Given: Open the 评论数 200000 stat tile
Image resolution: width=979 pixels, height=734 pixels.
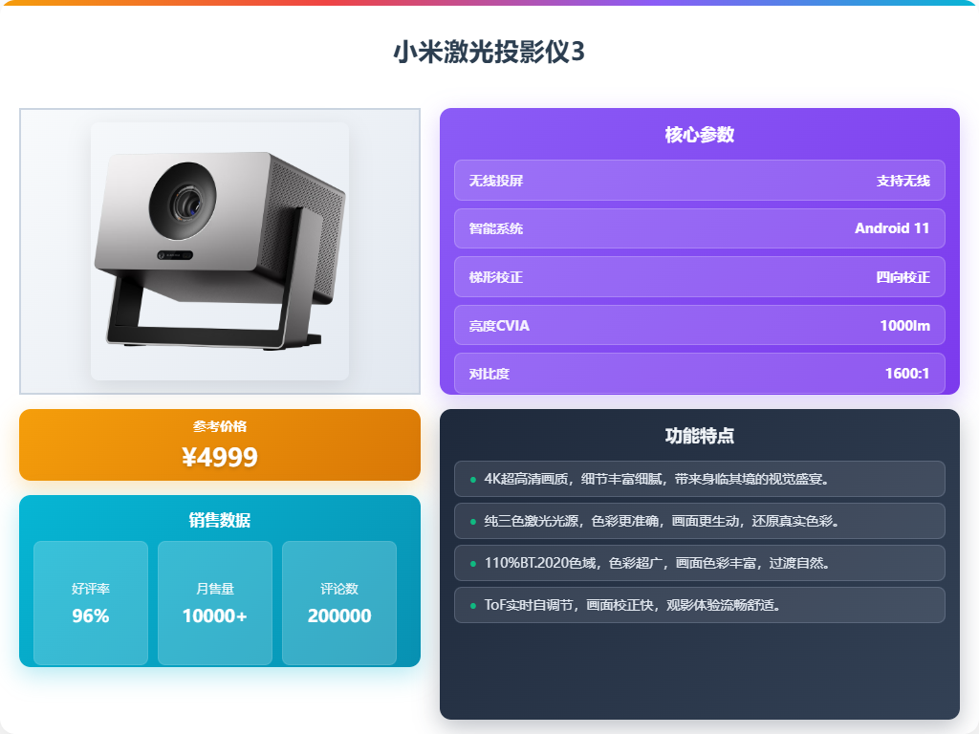Looking at the screenshot, I should pyautogui.click(x=339, y=603).
